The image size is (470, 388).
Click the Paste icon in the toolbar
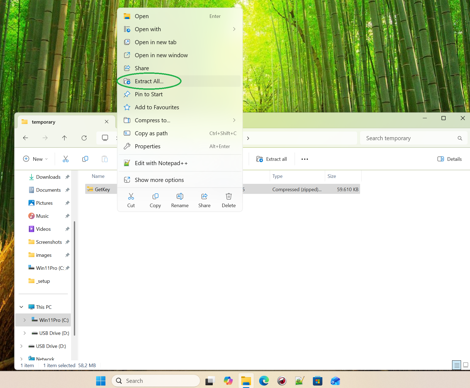(x=104, y=159)
